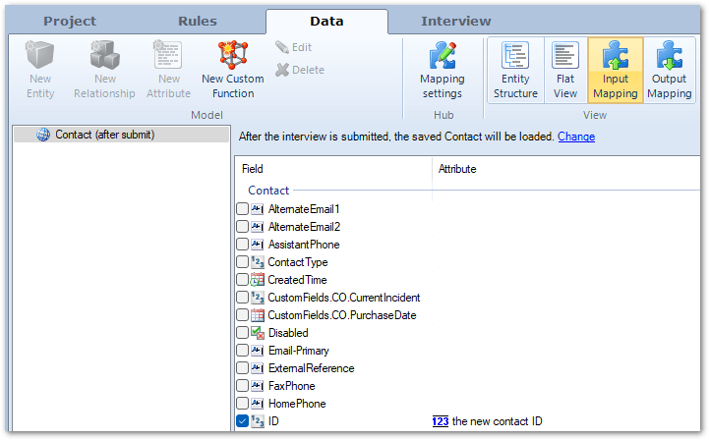Click the Edit pencil button
Screen dimensions: 709x440
[293, 47]
